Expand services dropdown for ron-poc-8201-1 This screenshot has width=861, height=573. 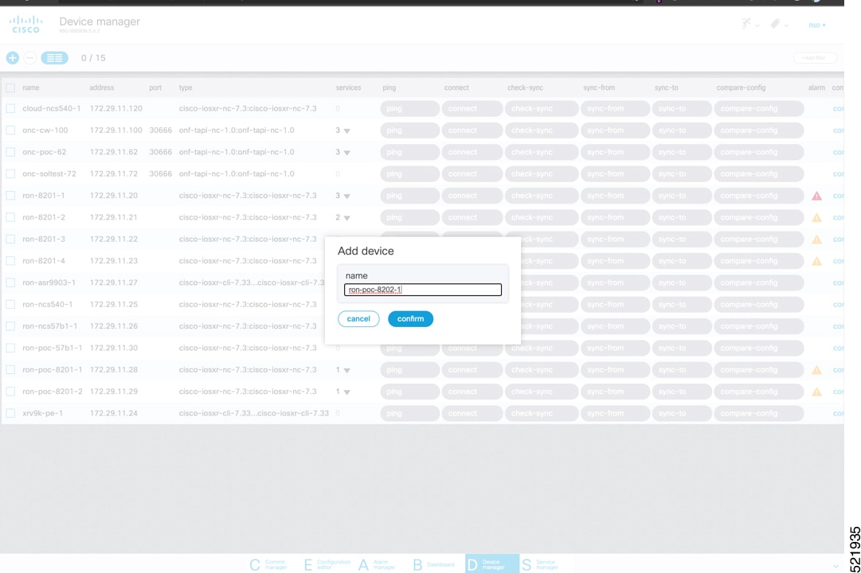pos(346,371)
